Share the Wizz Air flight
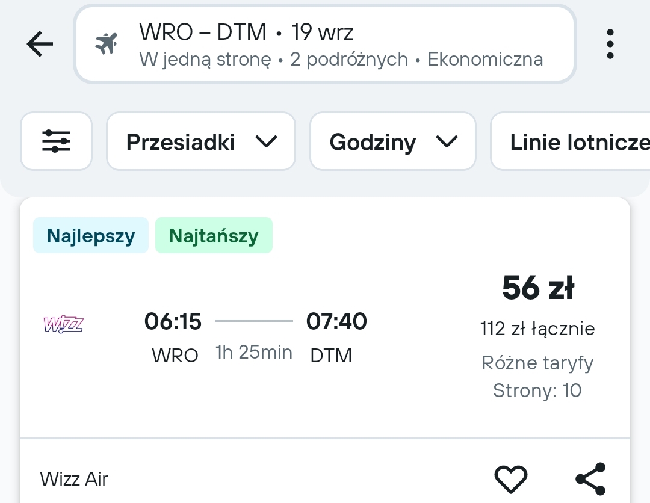 point(591,479)
